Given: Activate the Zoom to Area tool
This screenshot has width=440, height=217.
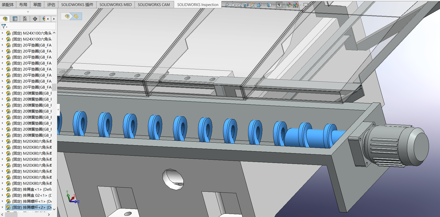Looking at the screenshot, I should pos(233,5).
